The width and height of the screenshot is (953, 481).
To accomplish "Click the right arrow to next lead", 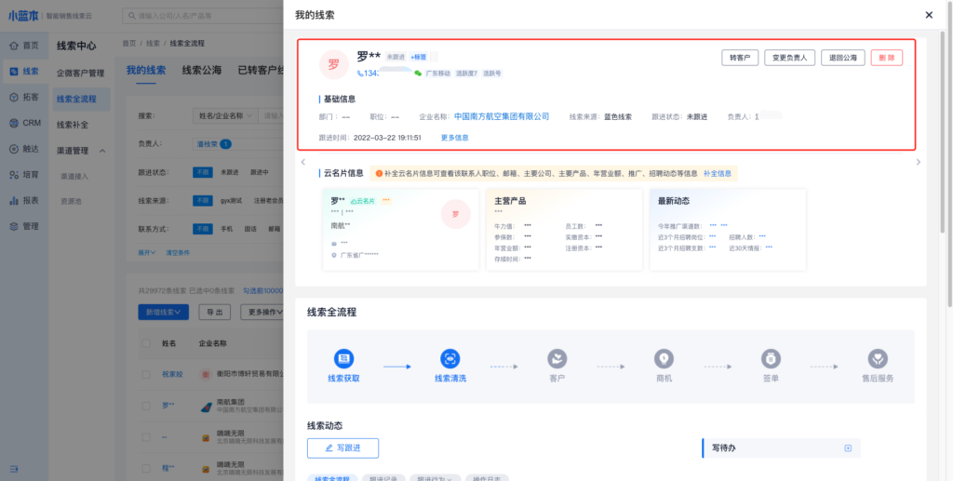I will 919,162.
